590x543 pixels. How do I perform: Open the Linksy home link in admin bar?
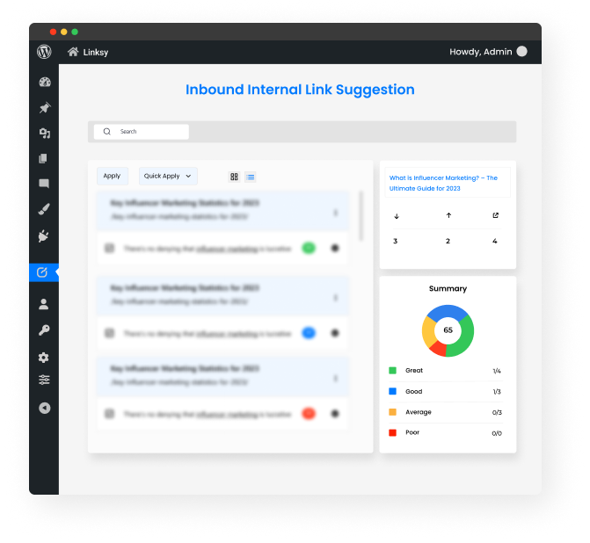[x=88, y=52]
